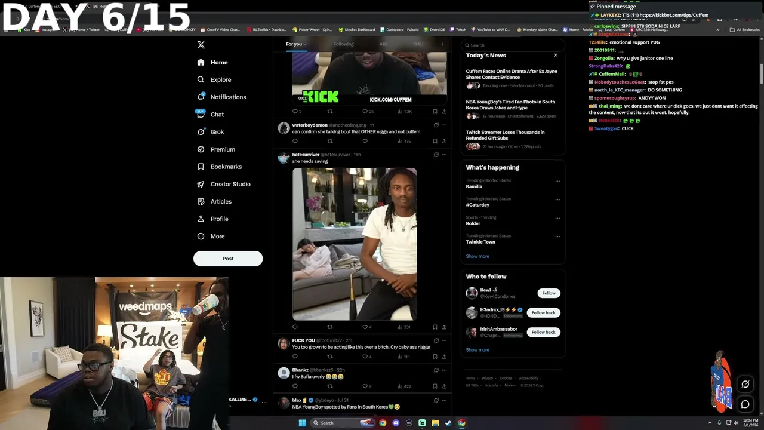764x430 pixels.
Task: Read Twitch Streamer Loses Thousands news story
Action: click(512, 139)
